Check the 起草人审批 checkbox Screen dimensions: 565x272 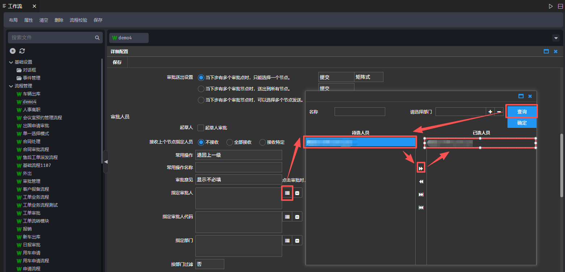pyautogui.click(x=201, y=128)
